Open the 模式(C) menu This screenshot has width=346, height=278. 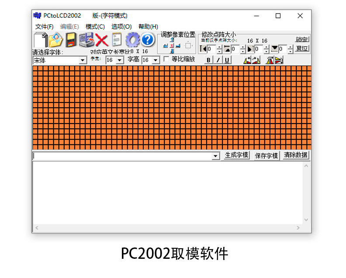95,27
